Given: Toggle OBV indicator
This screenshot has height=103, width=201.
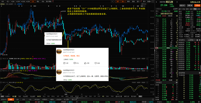Looking at the screenshot, I should (x=62, y=96).
